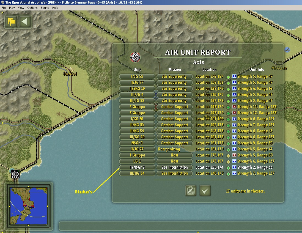
Task: Open the Help menu
Action: pyautogui.click(x=55, y=8)
